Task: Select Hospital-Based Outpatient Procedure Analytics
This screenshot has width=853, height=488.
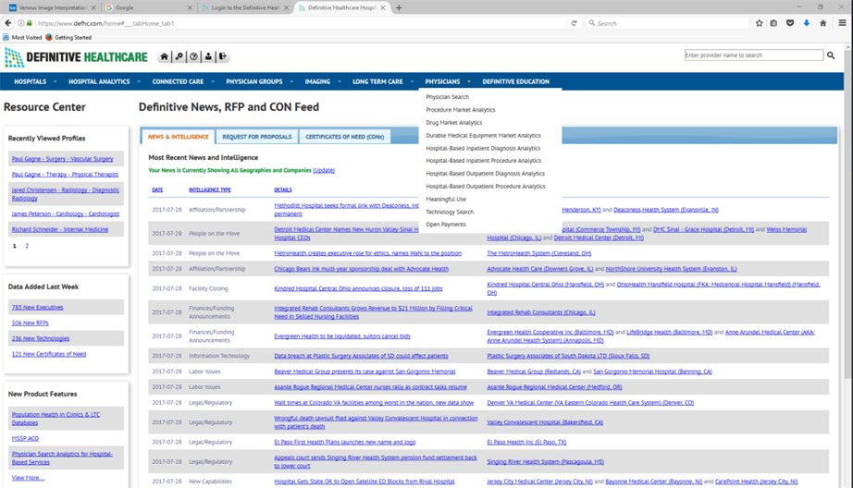Action: [x=486, y=187]
